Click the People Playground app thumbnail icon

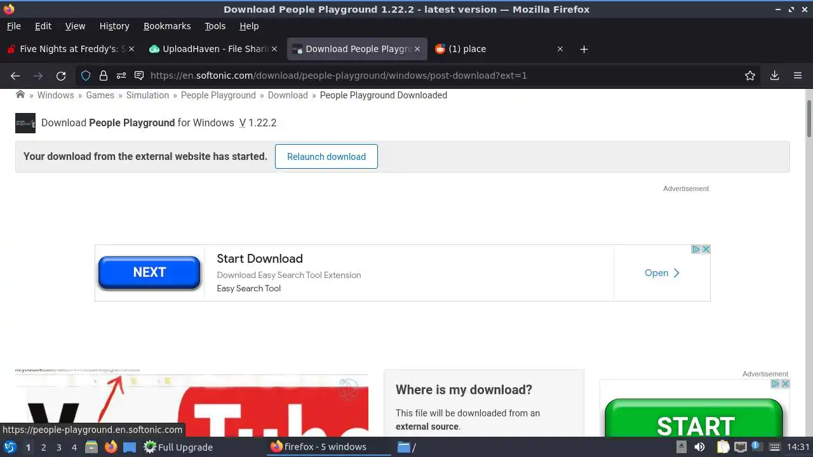click(x=25, y=123)
